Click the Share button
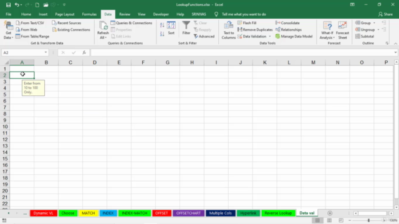Image resolution: width=399 pixels, height=224 pixels. [385, 14]
